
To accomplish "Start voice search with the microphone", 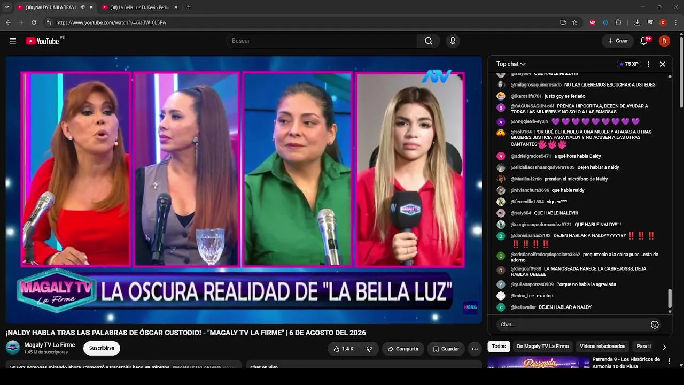I will (453, 41).
